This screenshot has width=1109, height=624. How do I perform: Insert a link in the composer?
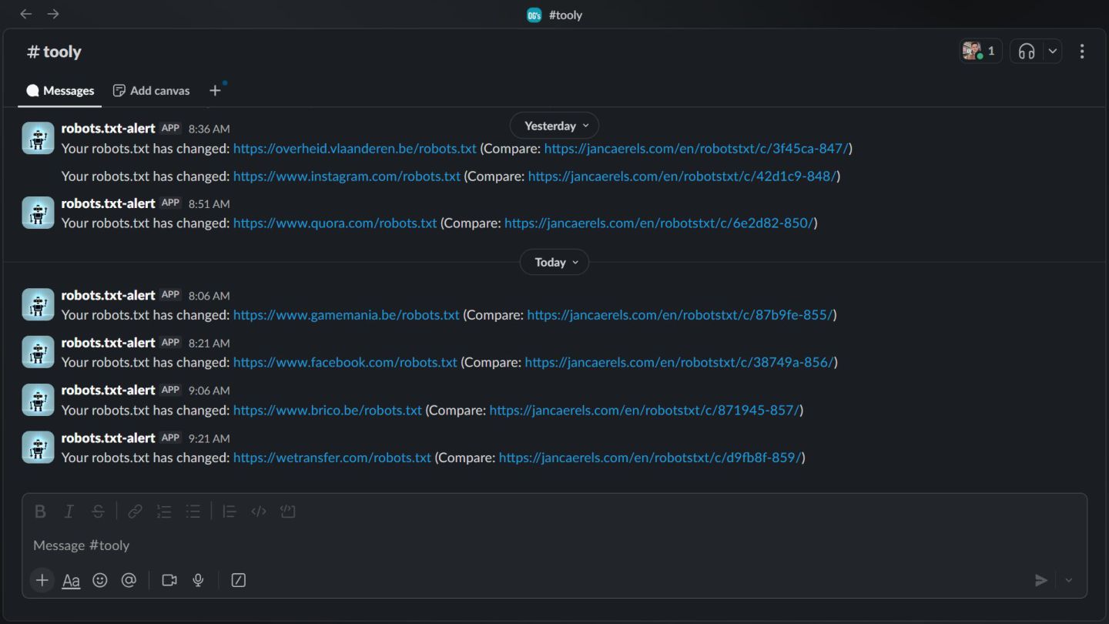click(x=135, y=511)
